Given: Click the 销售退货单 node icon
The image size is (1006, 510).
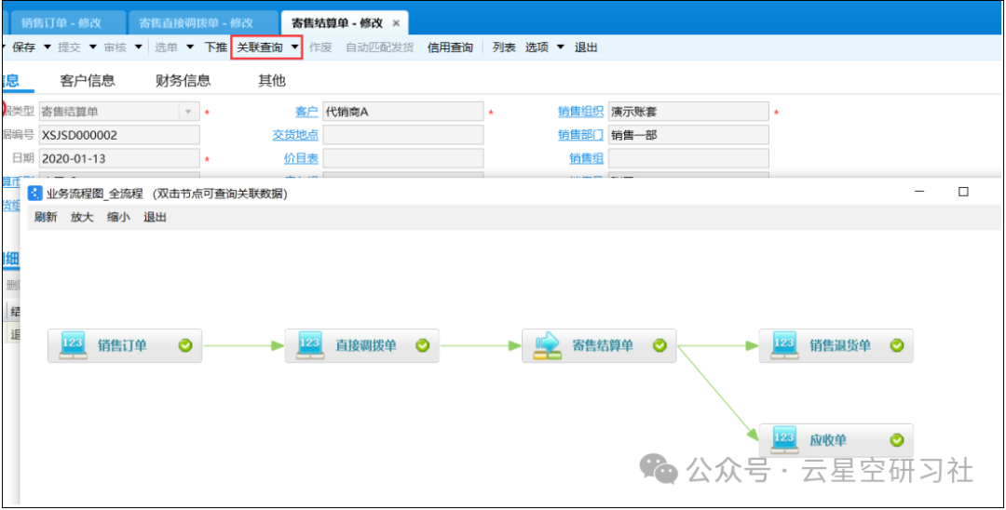Looking at the screenshot, I should 784,345.
